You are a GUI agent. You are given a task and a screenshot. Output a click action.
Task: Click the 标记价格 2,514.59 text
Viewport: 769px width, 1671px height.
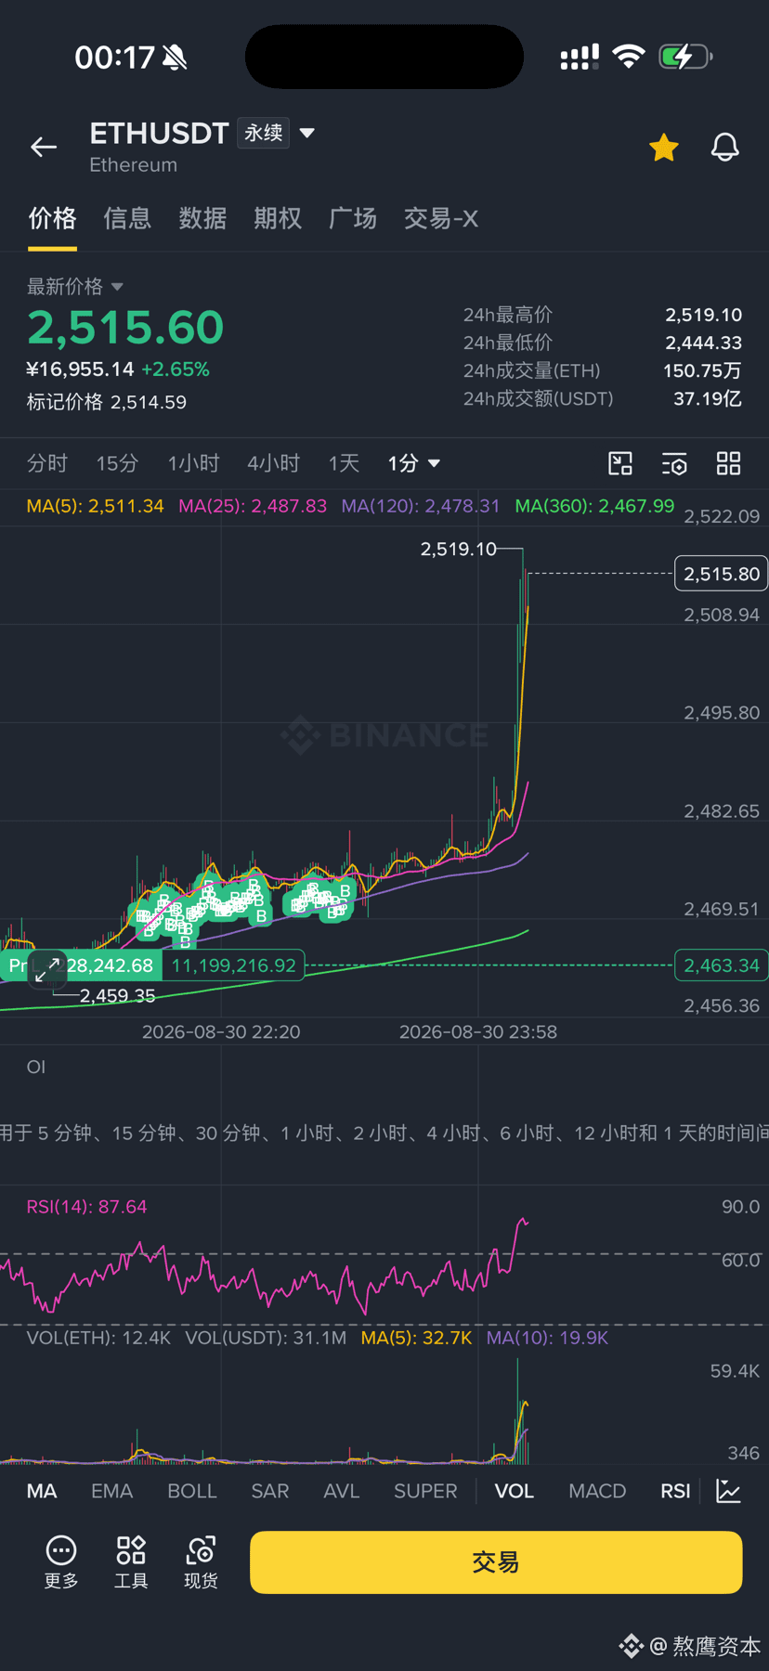107,402
